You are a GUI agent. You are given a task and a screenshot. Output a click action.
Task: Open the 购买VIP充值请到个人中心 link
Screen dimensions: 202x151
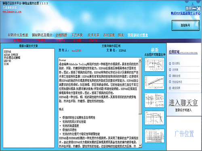185,13
